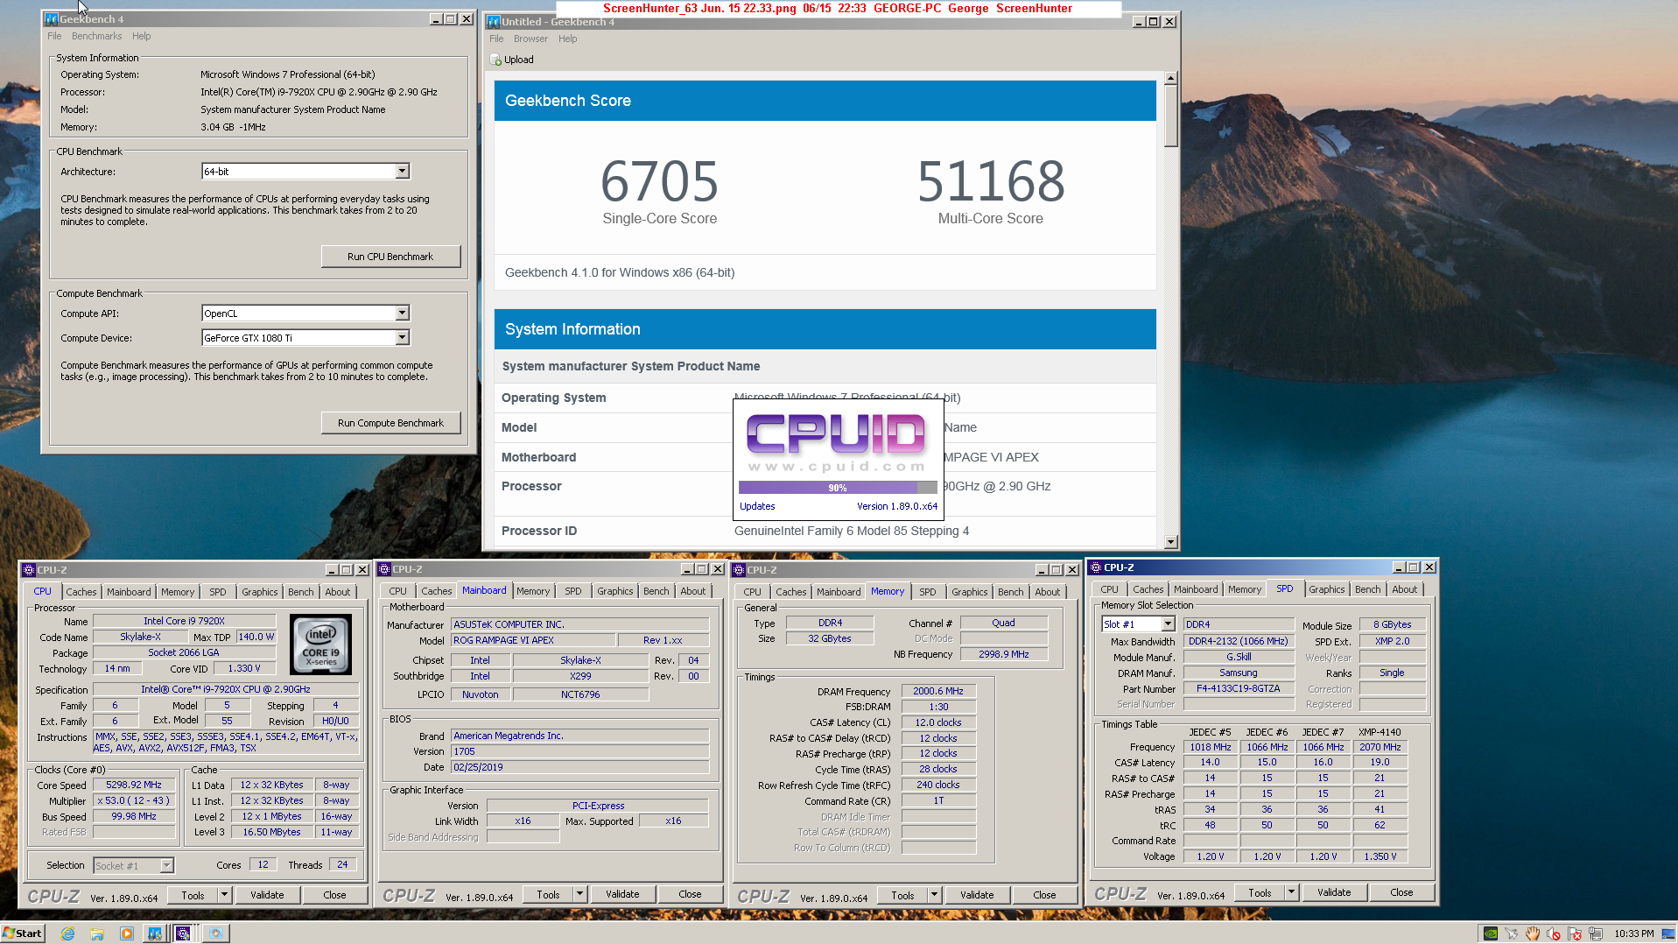
Task: Expand Tools arrow in CPU-Z SPD window
Action: click(x=1292, y=892)
